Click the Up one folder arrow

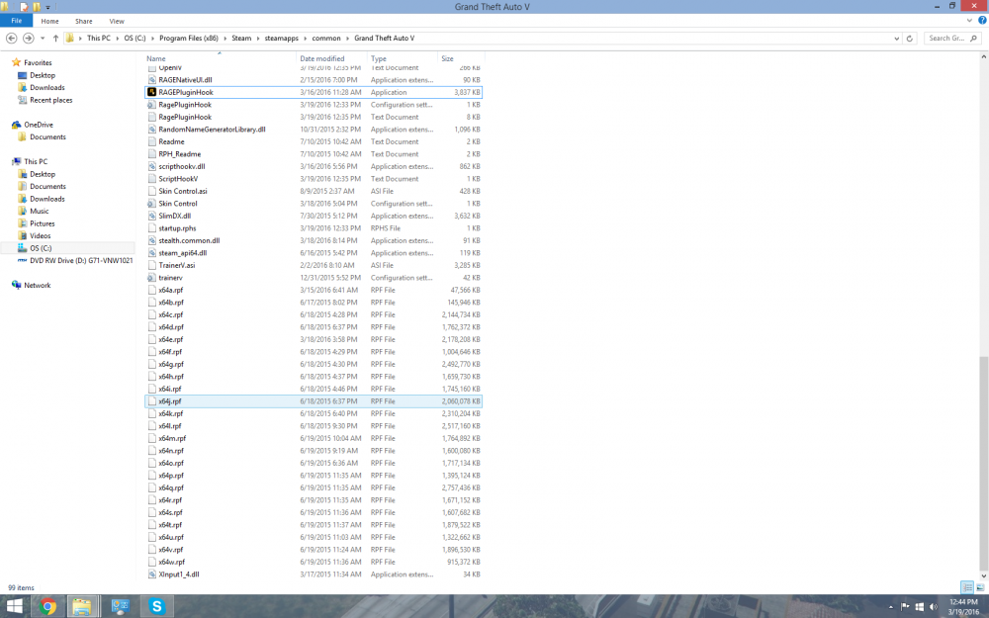click(54, 38)
